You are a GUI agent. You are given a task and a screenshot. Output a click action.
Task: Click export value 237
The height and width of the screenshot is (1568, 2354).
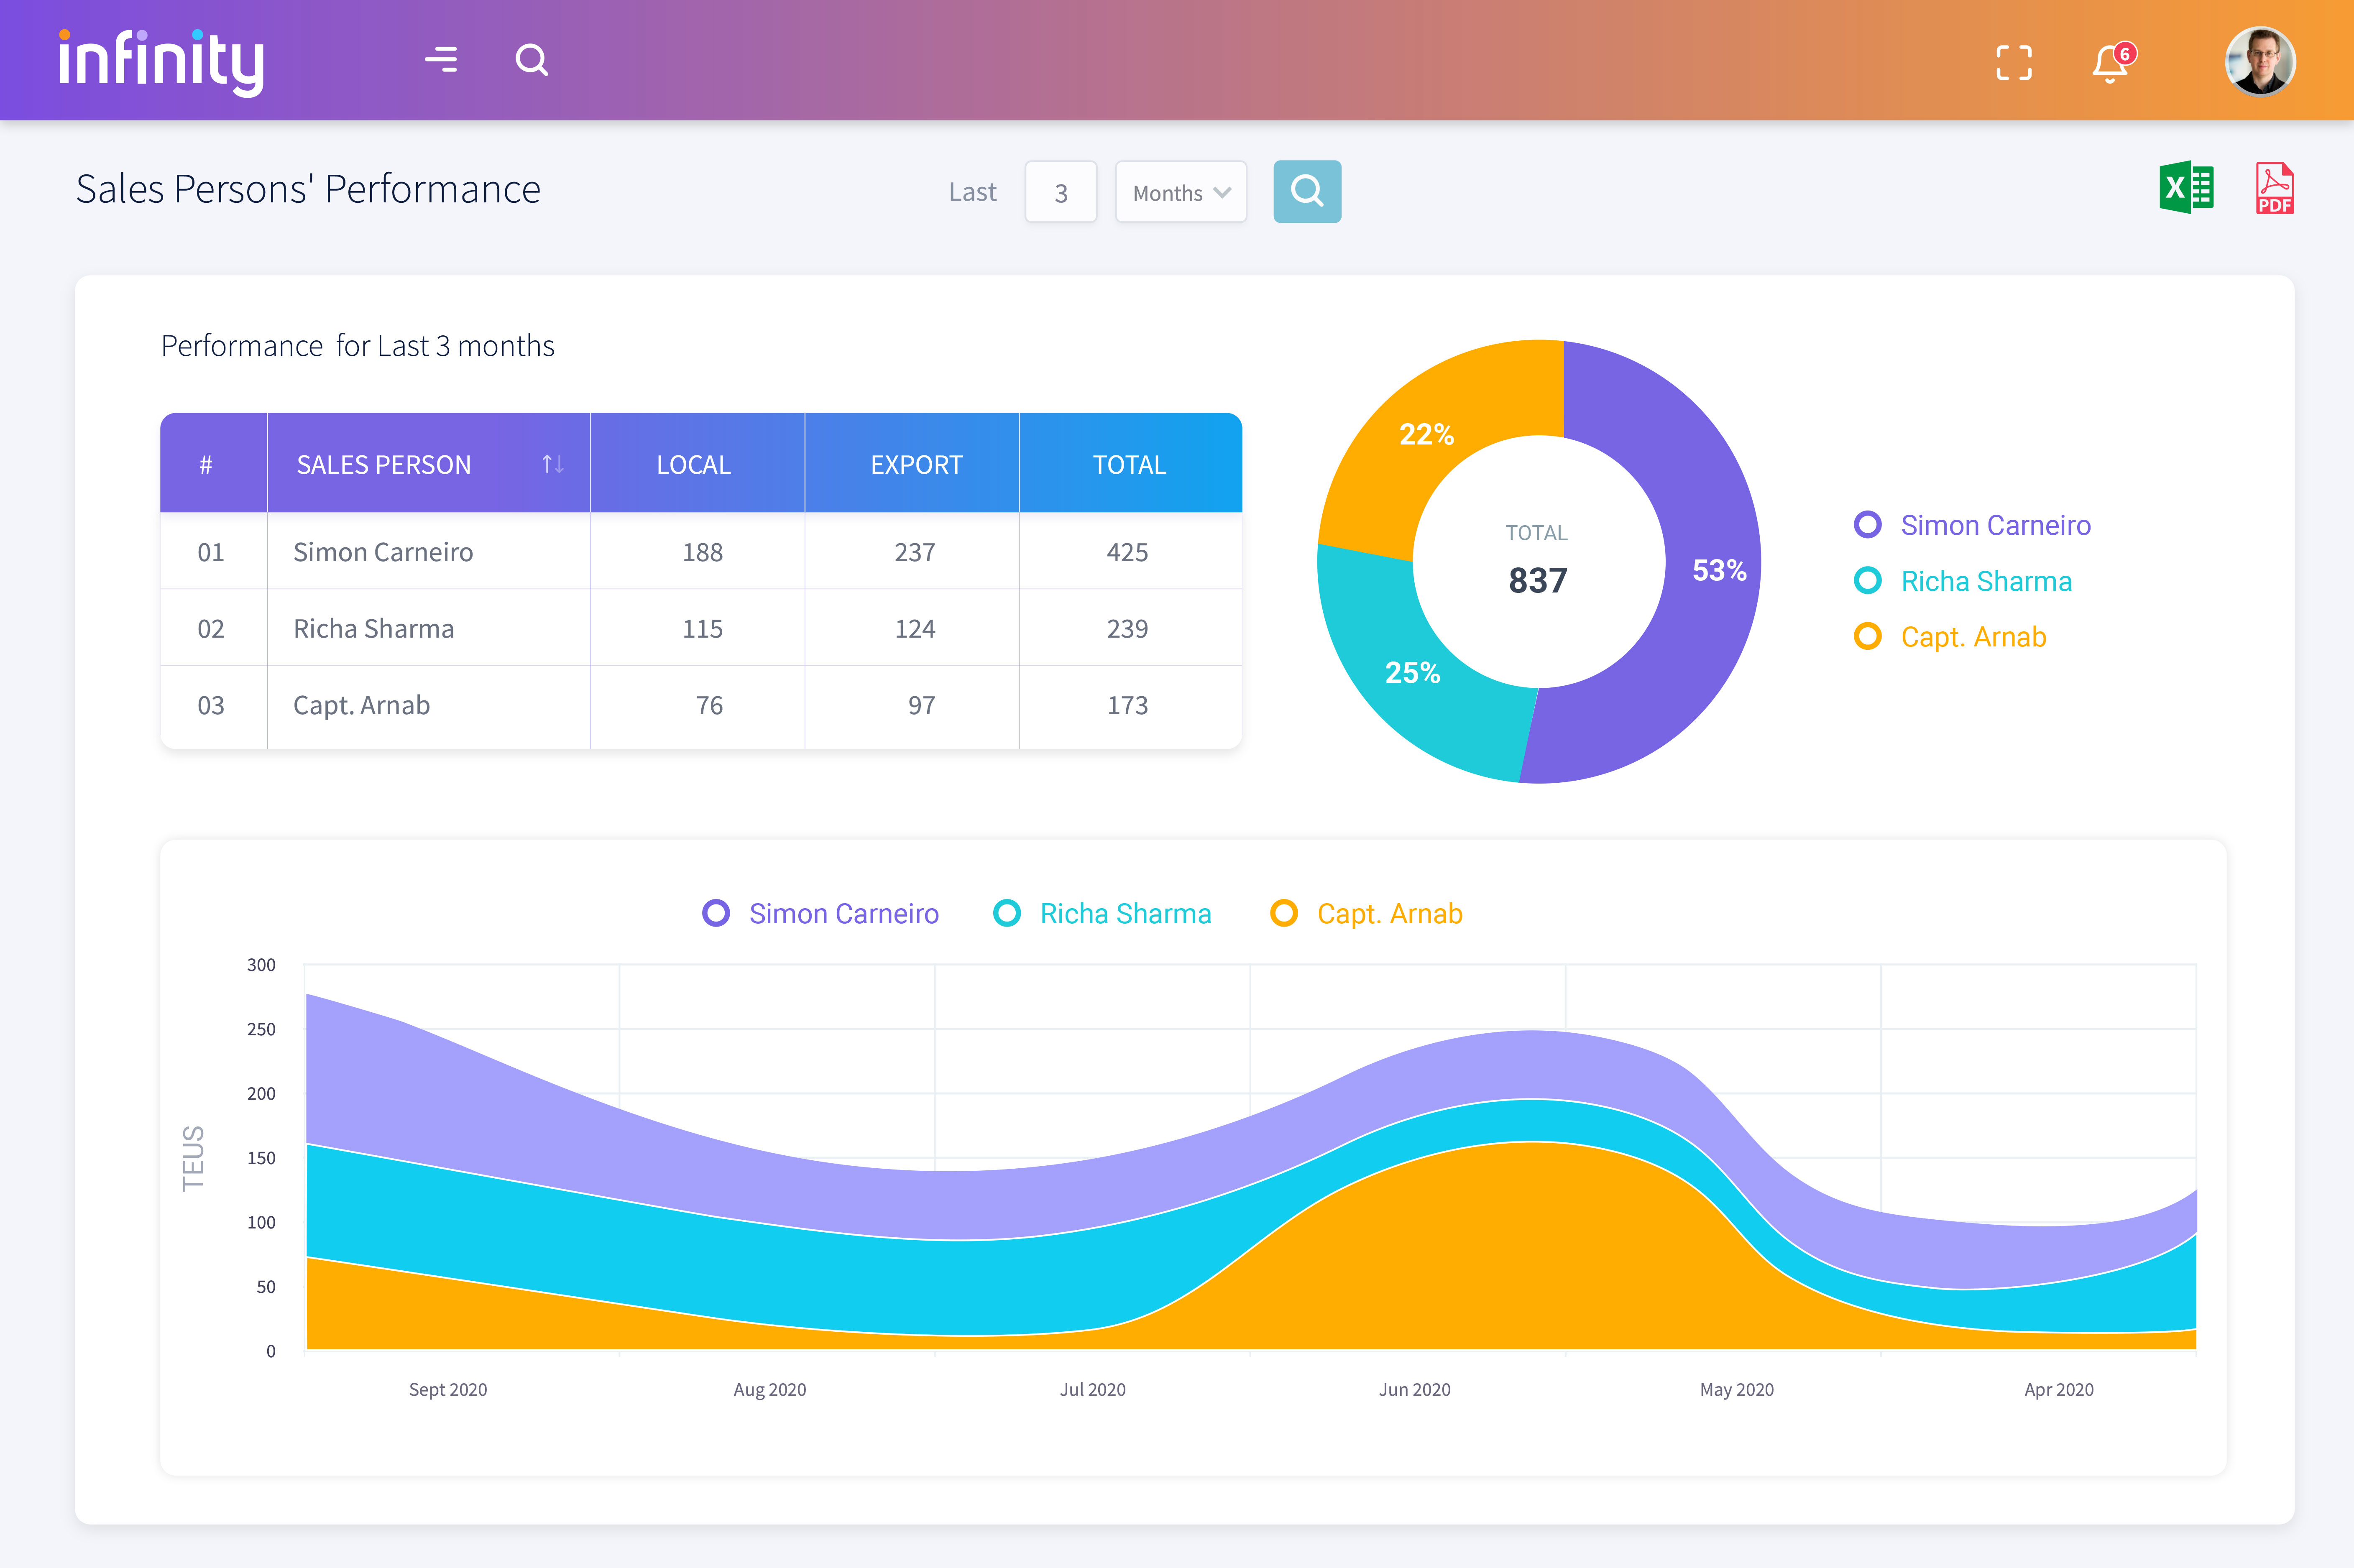(914, 552)
